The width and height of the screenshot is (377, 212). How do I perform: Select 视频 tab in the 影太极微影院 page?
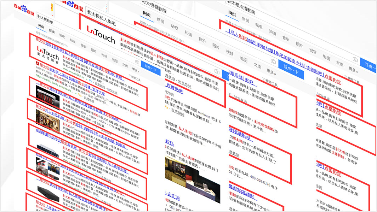(230, 53)
